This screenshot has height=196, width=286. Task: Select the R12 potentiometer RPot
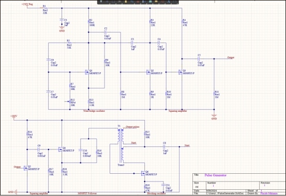tap(70, 102)
